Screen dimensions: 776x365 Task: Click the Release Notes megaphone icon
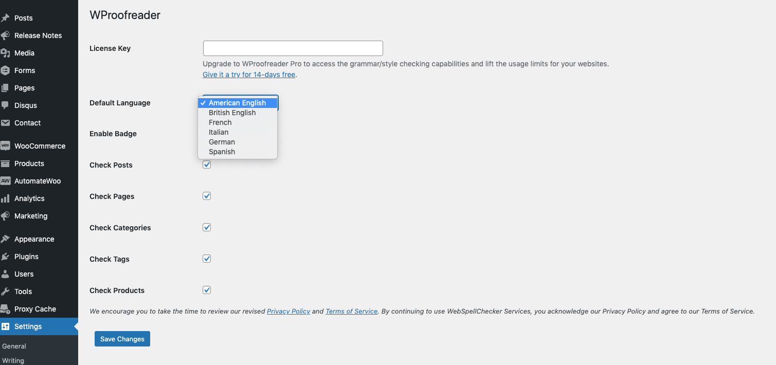(x=5, y=35)
